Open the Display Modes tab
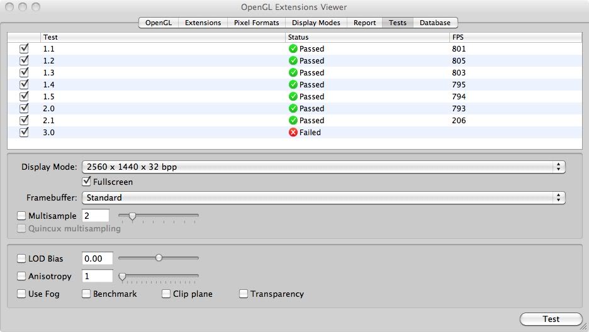The width and height of the screenshot is (589, 332). pos(316,23)
